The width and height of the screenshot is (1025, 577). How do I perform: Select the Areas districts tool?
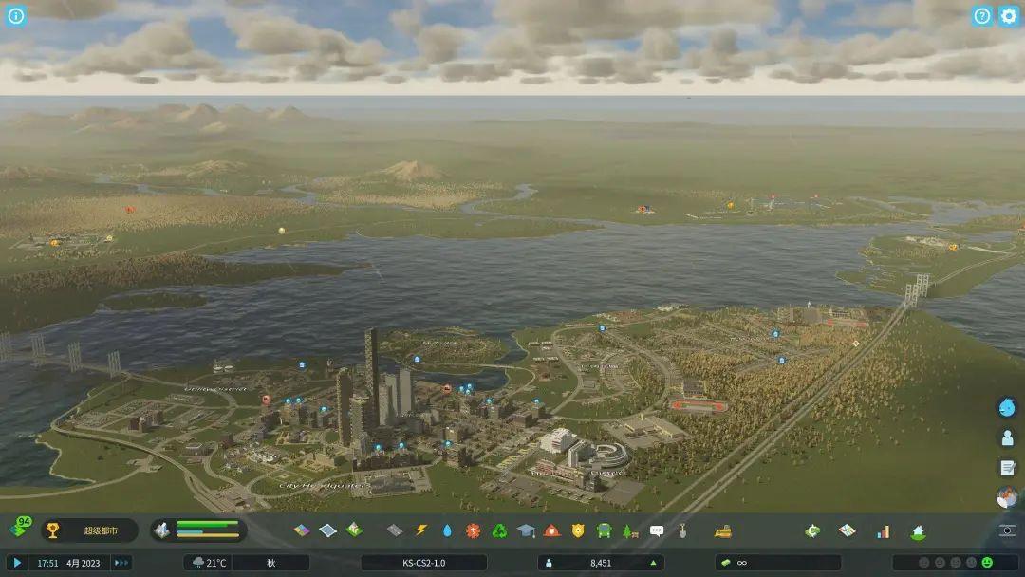click(x=327, y=530)
